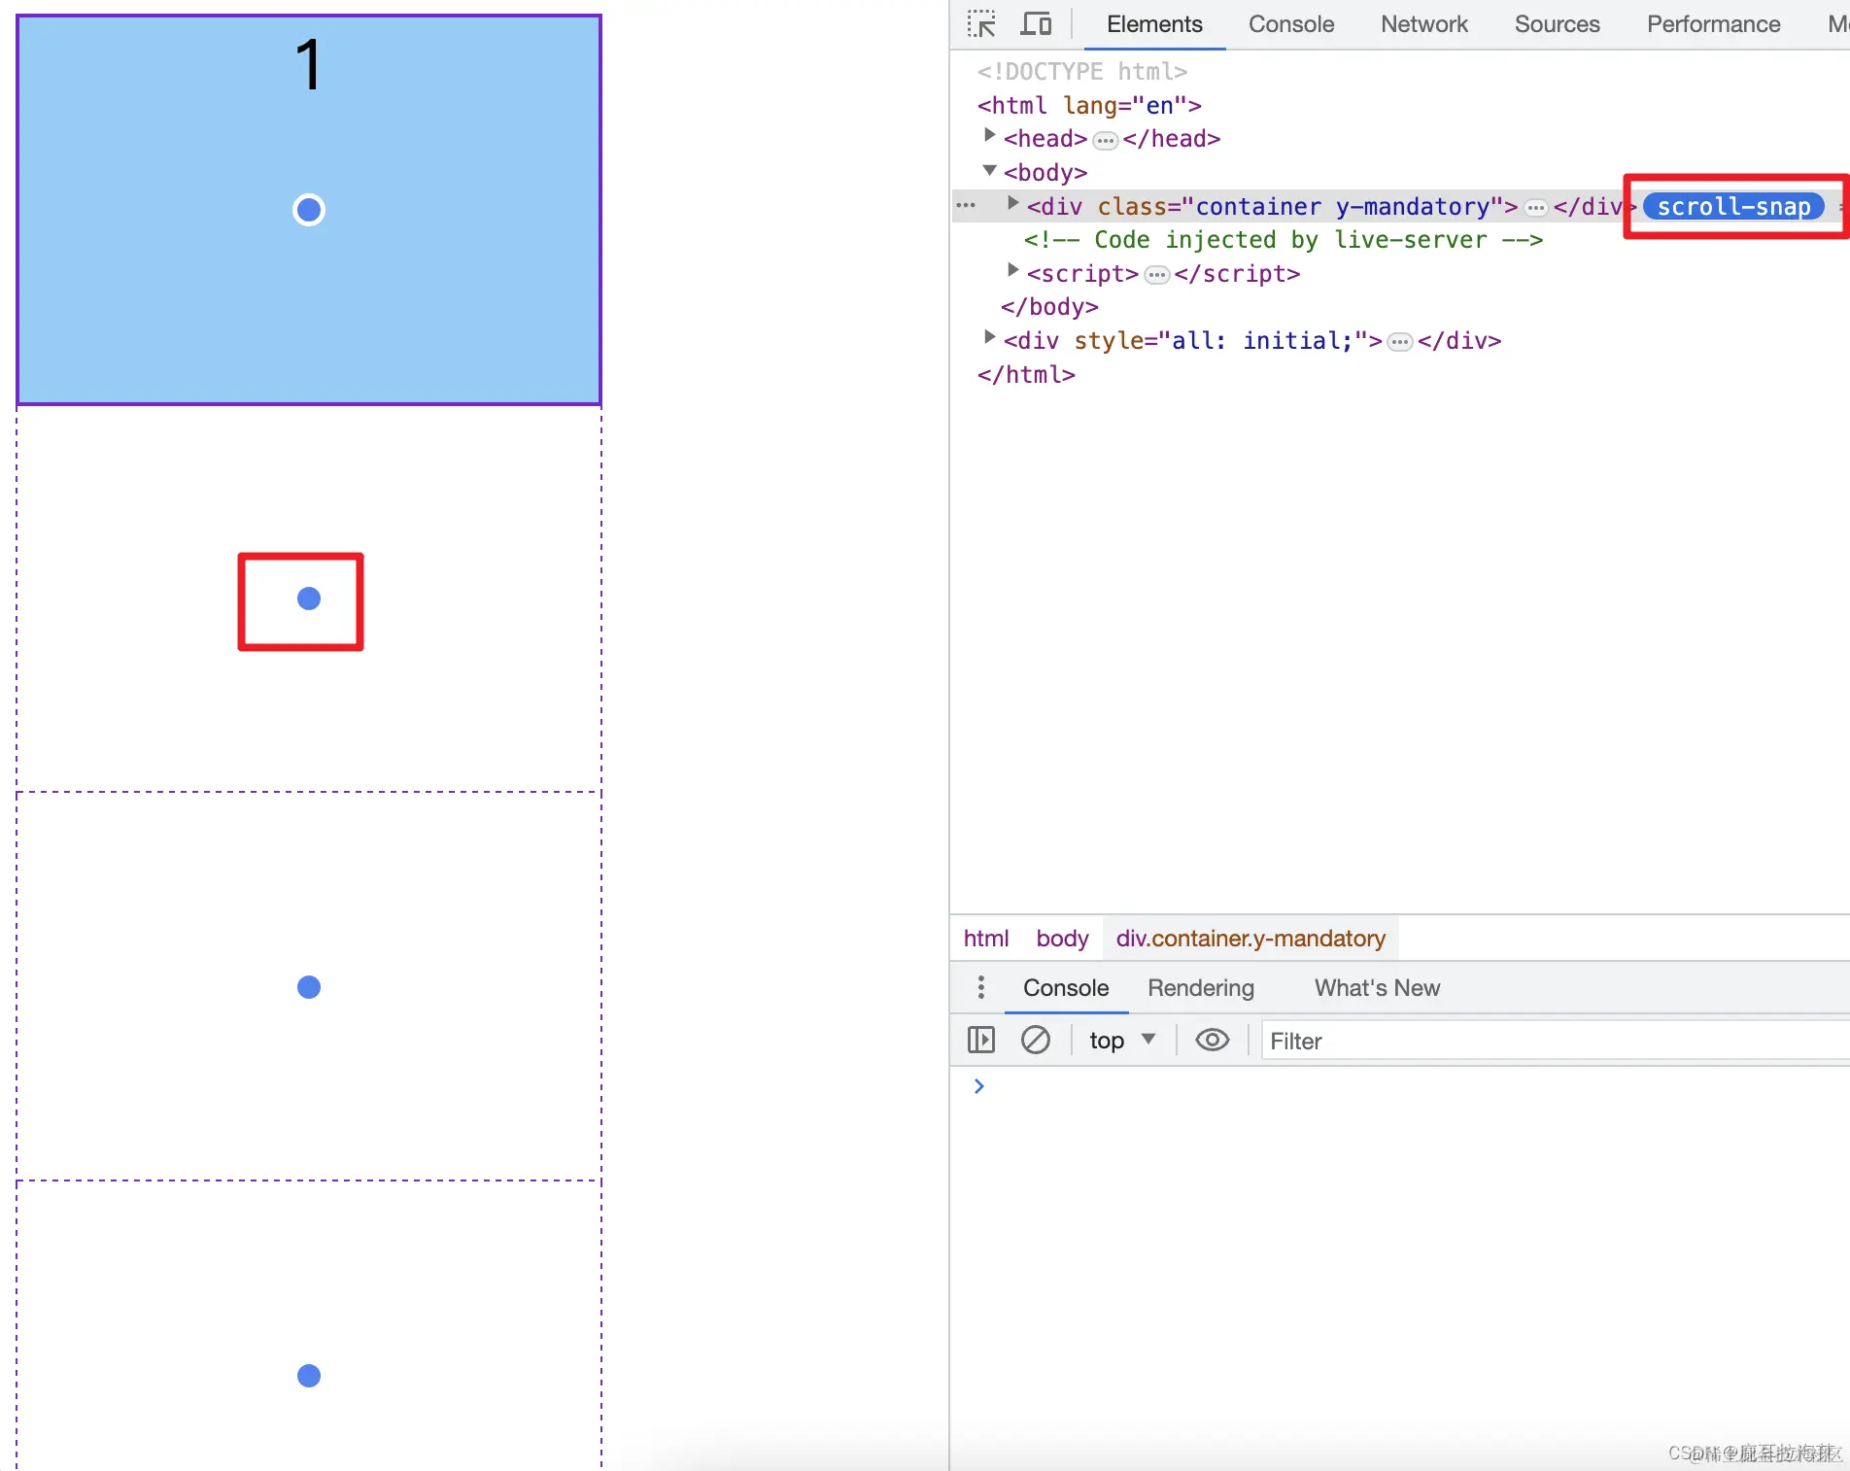Viewport: 1850px width, 1471px height.
Task: Expand the div style all initial node
Action: [x=989, y=337]
